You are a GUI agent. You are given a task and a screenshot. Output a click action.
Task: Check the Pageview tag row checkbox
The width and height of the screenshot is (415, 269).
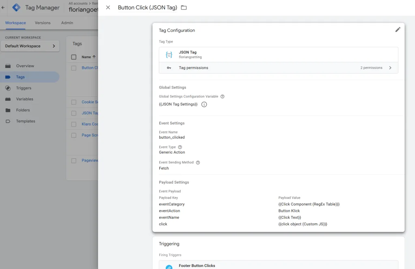pyautogui.click(x=74, y=161)
